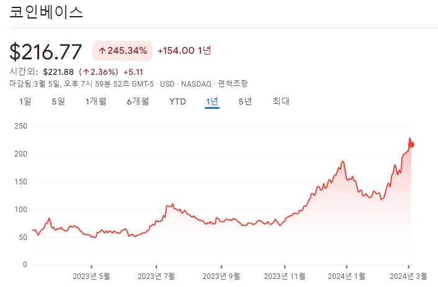Click the 2023년 11월 axis label

pos(285,276)
